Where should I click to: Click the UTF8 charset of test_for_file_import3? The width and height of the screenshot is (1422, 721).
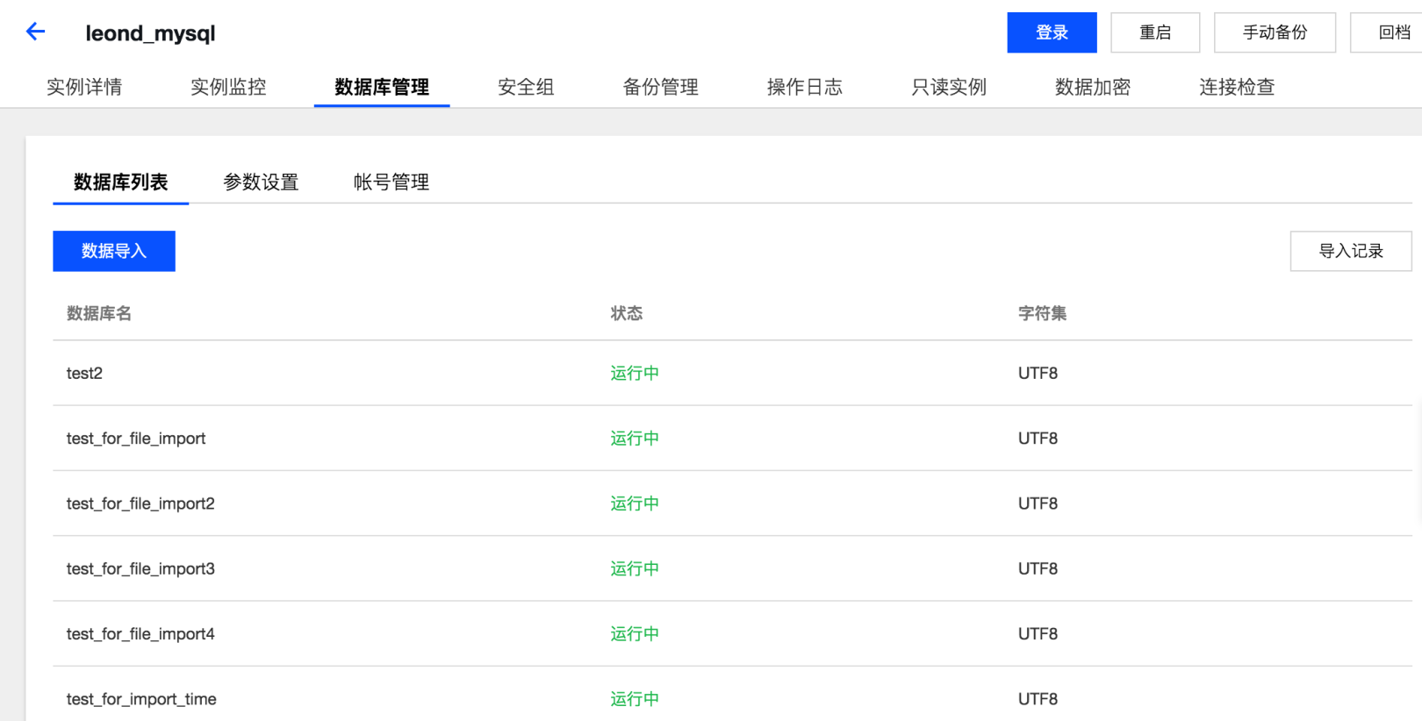(1038, 568)
